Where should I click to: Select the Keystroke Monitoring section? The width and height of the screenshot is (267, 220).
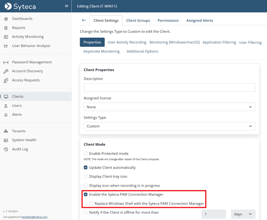click(101, 51)
